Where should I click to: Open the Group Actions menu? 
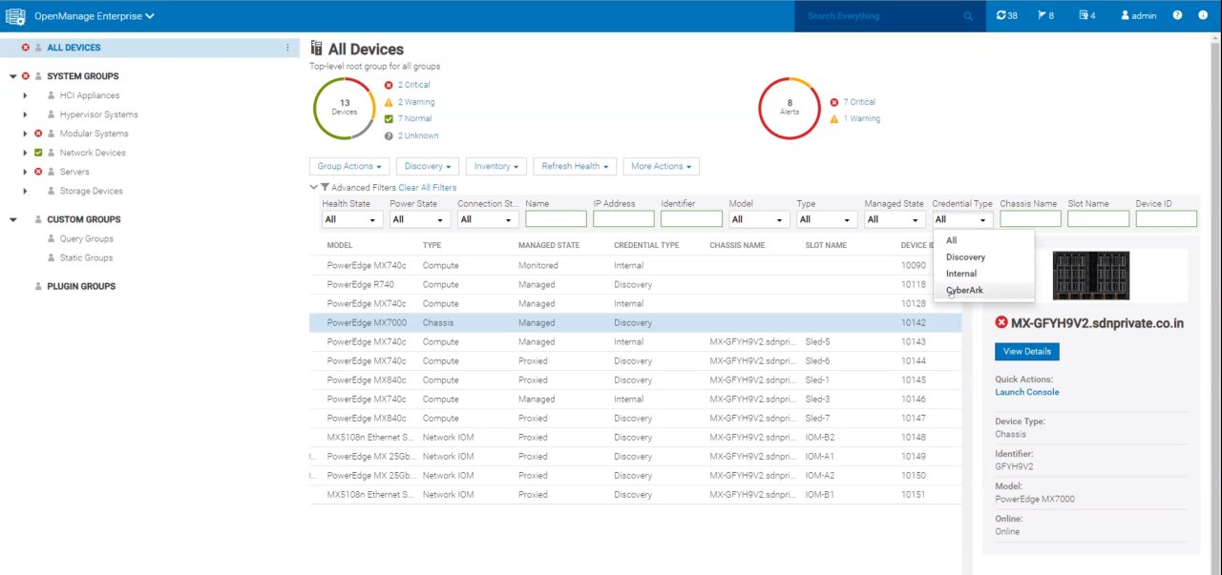coord(349,166)
